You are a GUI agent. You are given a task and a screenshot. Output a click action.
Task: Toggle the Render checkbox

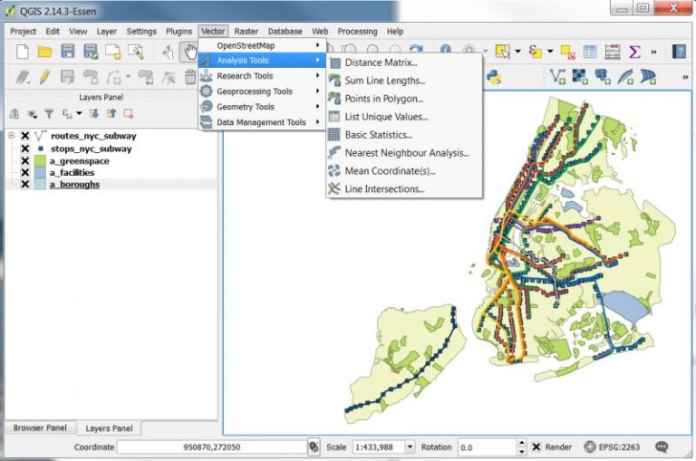click(x=536, y=447)
